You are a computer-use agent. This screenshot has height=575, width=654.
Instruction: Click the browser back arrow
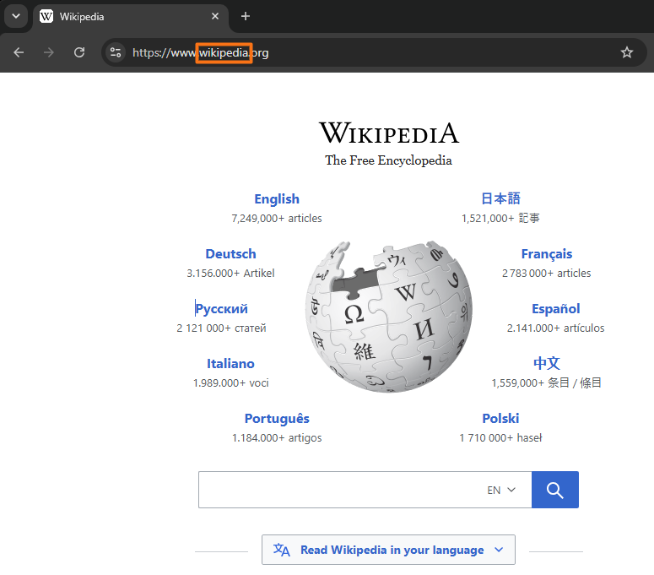tap(19, 52)
